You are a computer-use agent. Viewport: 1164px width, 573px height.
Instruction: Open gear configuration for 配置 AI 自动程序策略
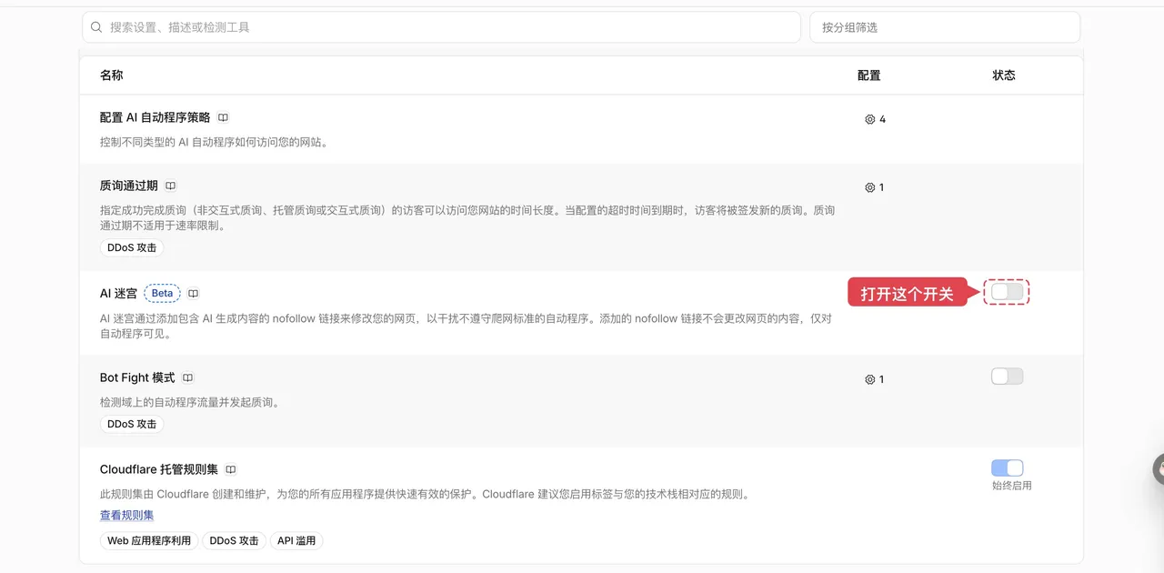tap(875, 119)
